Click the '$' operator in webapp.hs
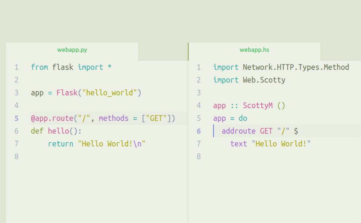 pyautogui.click(x=296, y=131)
